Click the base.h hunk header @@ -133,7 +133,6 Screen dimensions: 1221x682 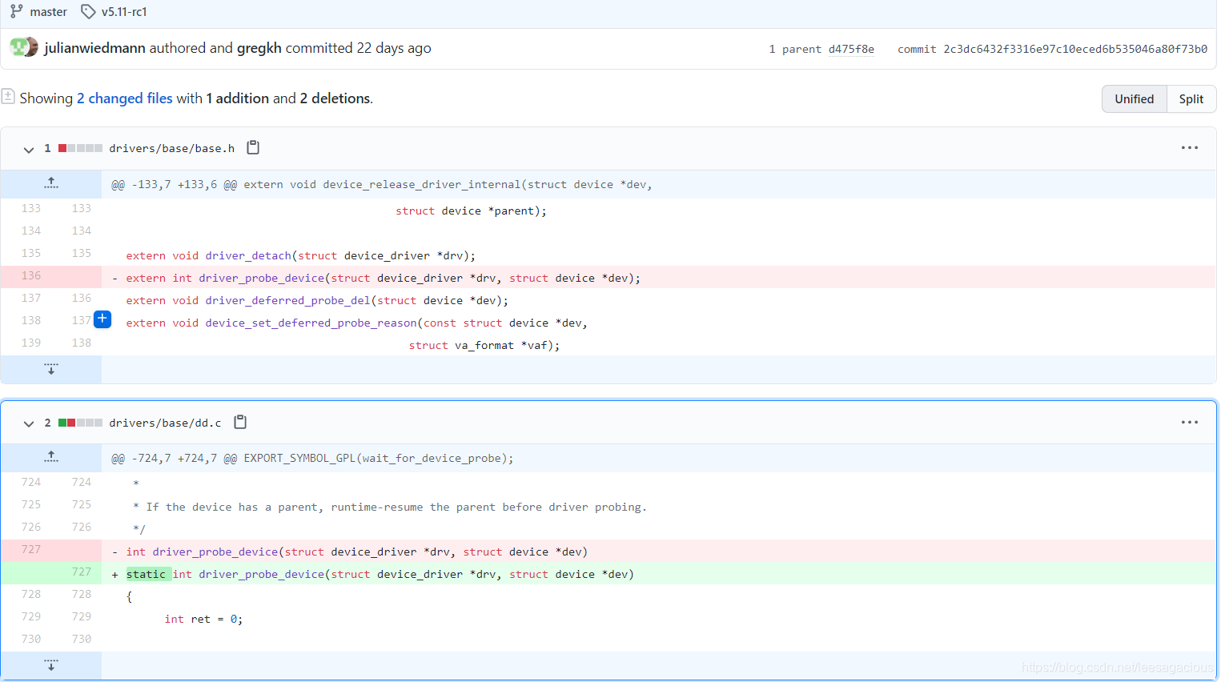click(x=381, y=184)
